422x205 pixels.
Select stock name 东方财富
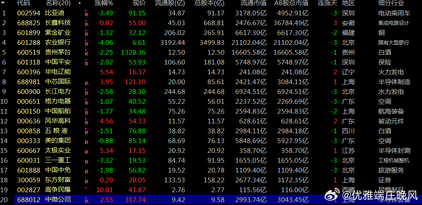(58, 180)
